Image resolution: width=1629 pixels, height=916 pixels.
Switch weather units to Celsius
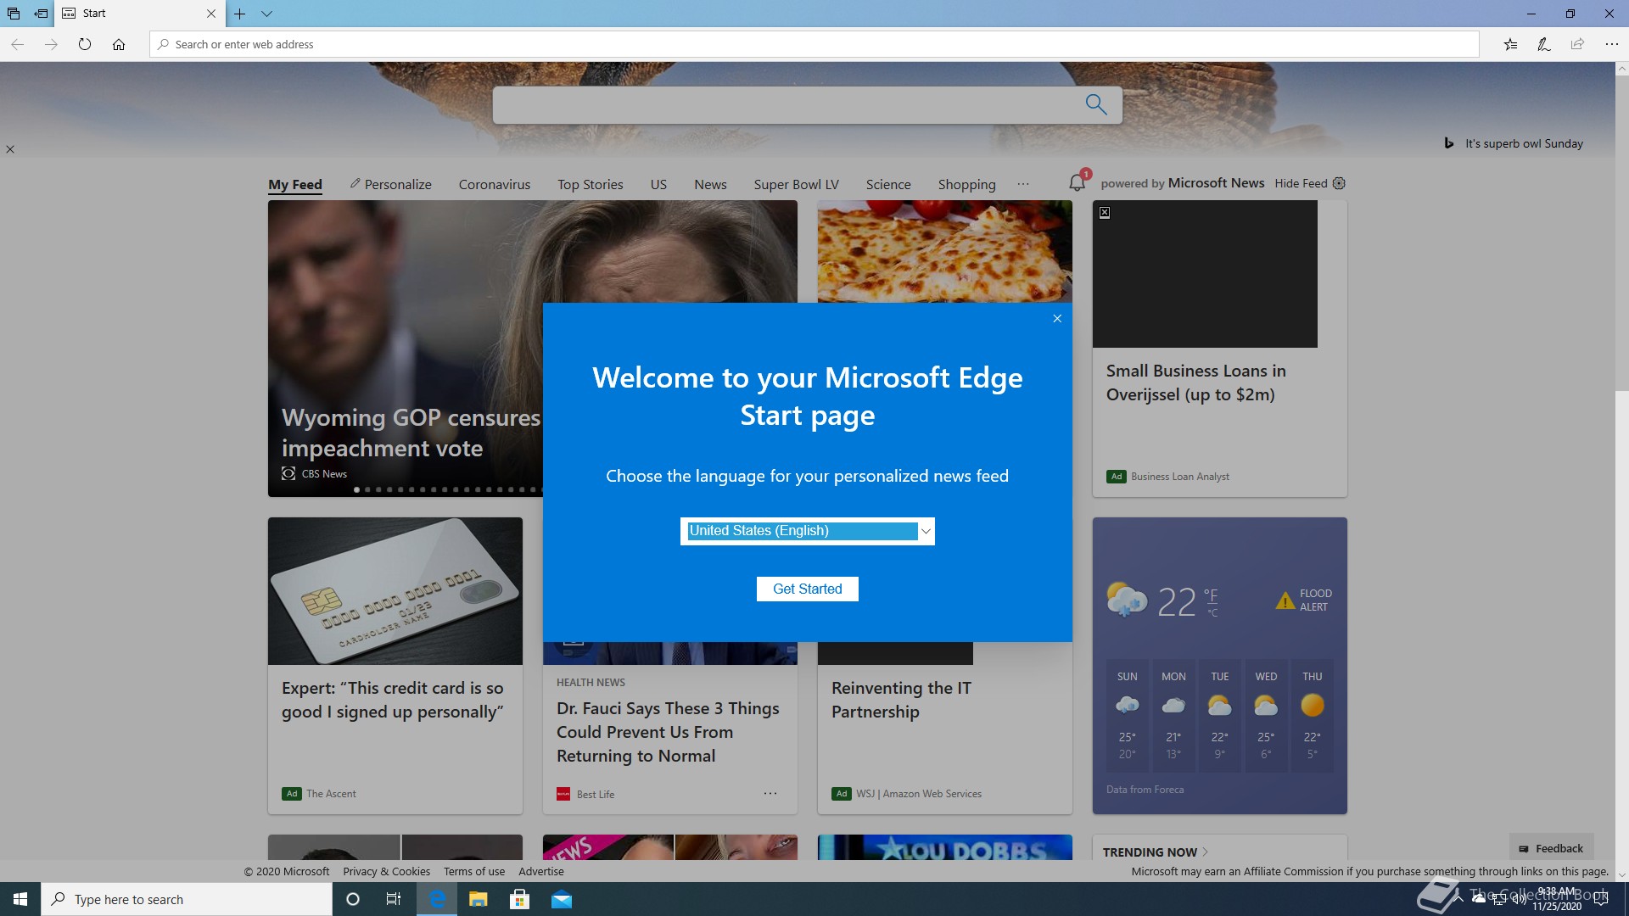(x=1212, y=612)
